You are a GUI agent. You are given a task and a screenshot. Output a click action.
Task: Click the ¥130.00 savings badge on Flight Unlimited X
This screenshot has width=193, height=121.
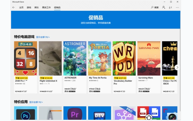point(46,78)
